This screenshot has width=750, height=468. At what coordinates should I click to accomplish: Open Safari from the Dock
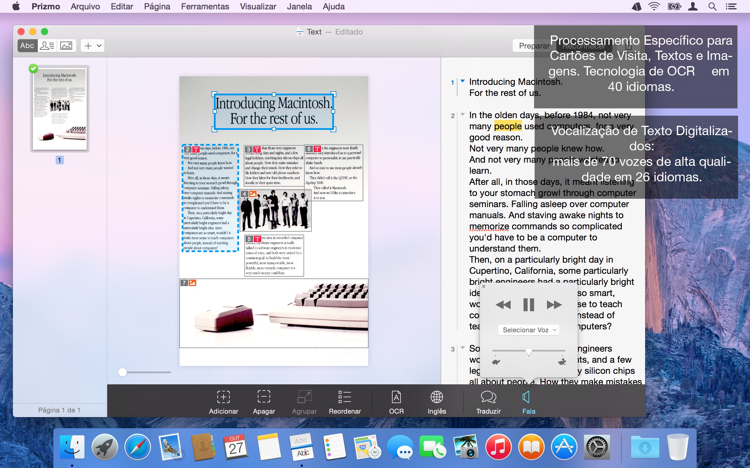[138, 447]
